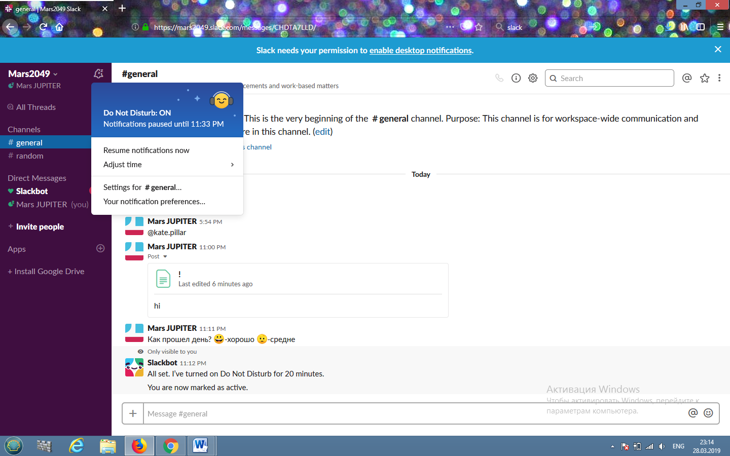Open Firefox hamburger menu

(720, 27)
